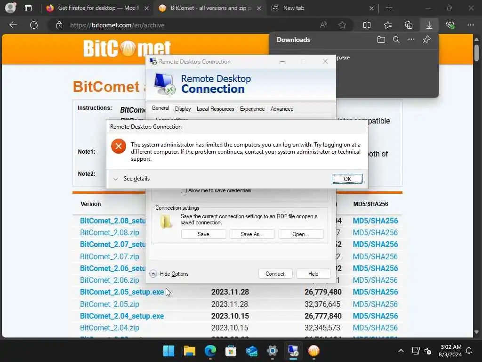Viewport: 482px width, 362px height.
Task: Pin the Downloads panel
Action: tap(426, 40)
